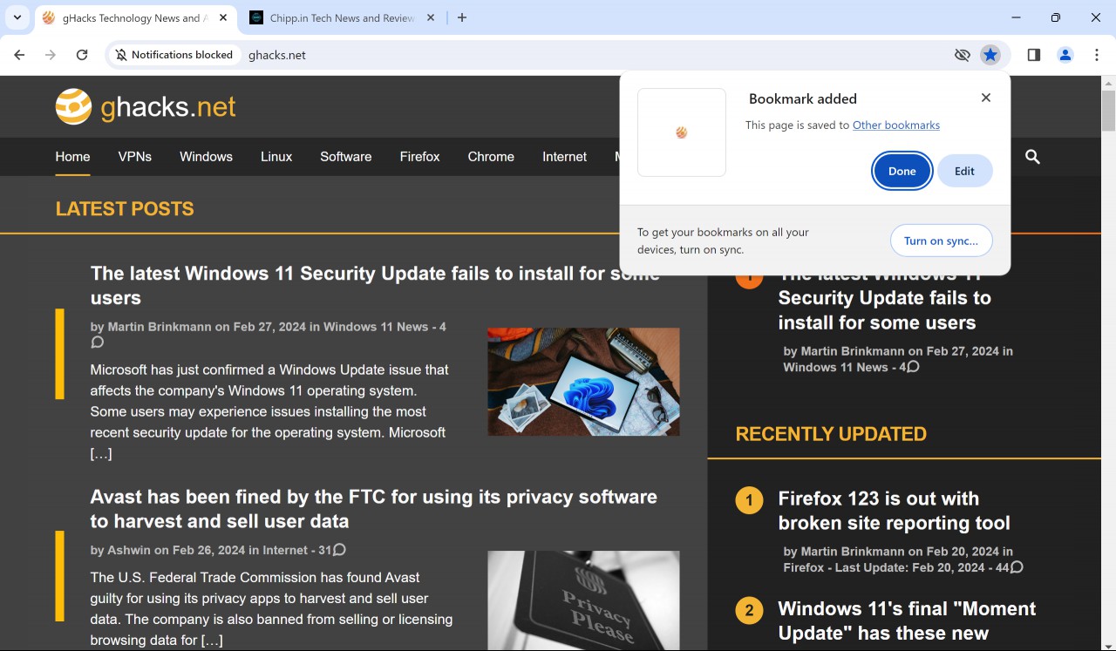Viewport: 1116px width, 651px height.
Task: Click the yellow number 1 badge
Action: coord(749,500)
